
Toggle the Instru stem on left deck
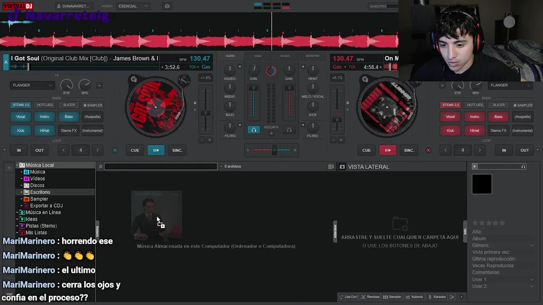point(45,116)
